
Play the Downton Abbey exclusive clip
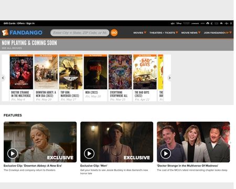13,153
